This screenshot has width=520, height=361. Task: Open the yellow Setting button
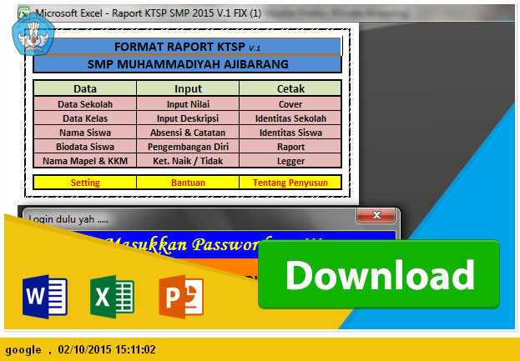tap(85, 183)
